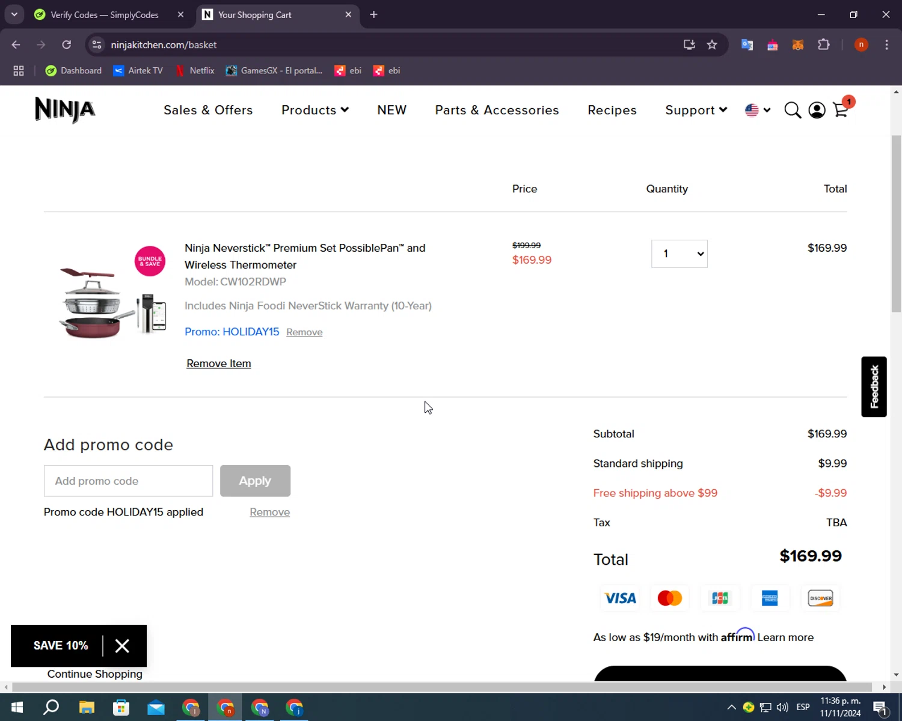Open the Ninja Neverstick Premium Set product title
This screenshot has width=902, height=721.
305,257
